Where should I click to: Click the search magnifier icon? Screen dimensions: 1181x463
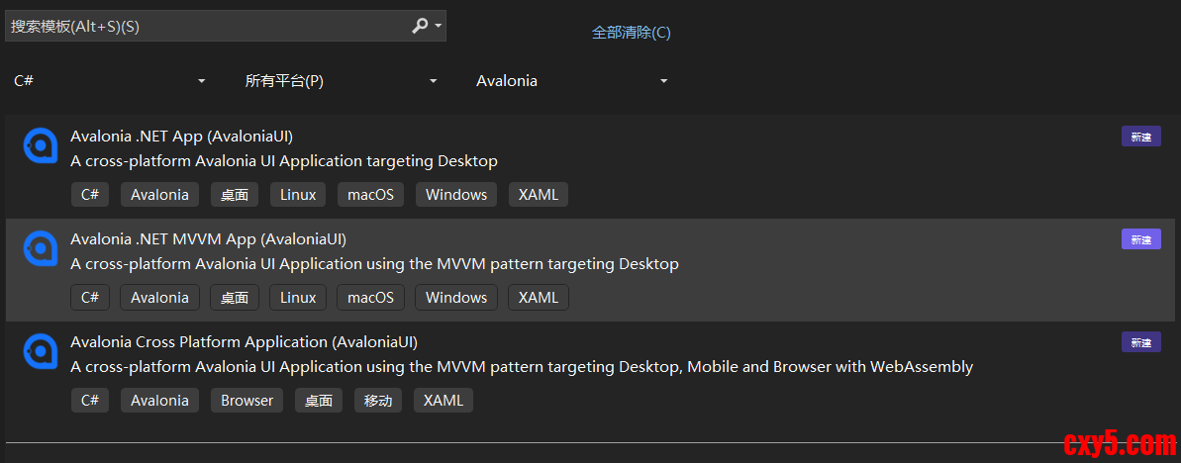(x=420, y=27)
